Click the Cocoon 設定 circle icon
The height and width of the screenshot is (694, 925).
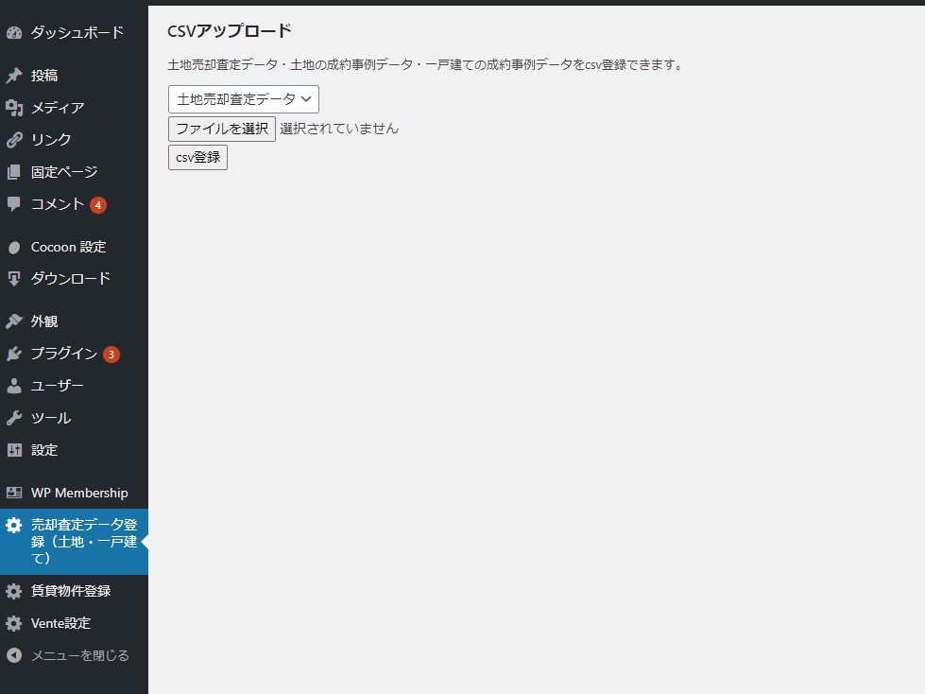click(x=14, y=248)
